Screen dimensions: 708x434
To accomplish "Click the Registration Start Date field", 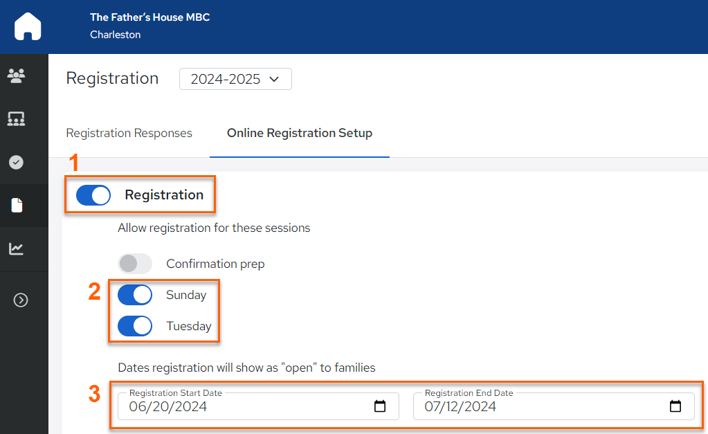I will pos(258,406).
